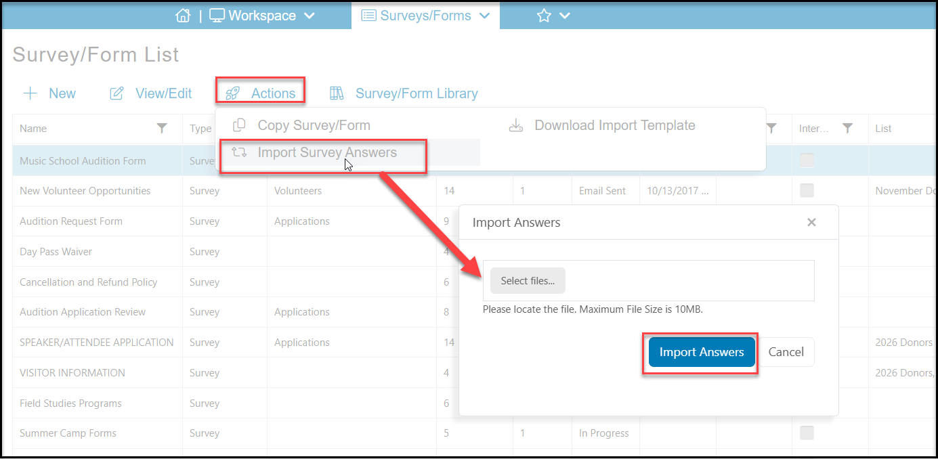Filter the Name column
Screen dimensions: 938x459
(162, 128)
